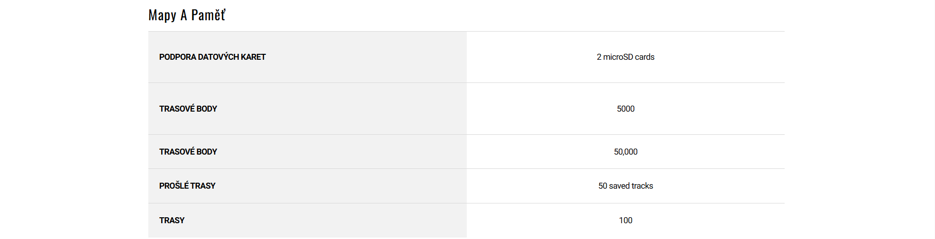Screen dimensions: 935x239
Task: Click the number "50" before "saved tracks"
Action: tap(602, 186)
